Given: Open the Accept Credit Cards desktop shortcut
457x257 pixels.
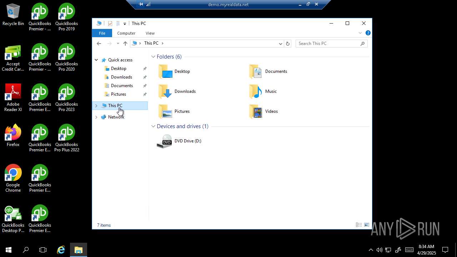Looking at the screenshot, I should pos(13,58).
